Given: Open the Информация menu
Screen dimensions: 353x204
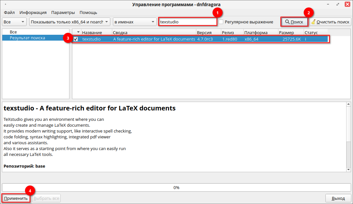Looking at the screenshot, I should point(33,13).
